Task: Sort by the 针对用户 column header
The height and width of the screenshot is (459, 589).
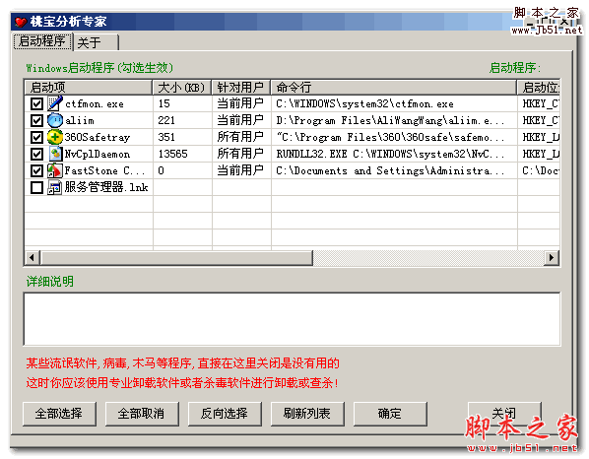Action: coord(240,87)
